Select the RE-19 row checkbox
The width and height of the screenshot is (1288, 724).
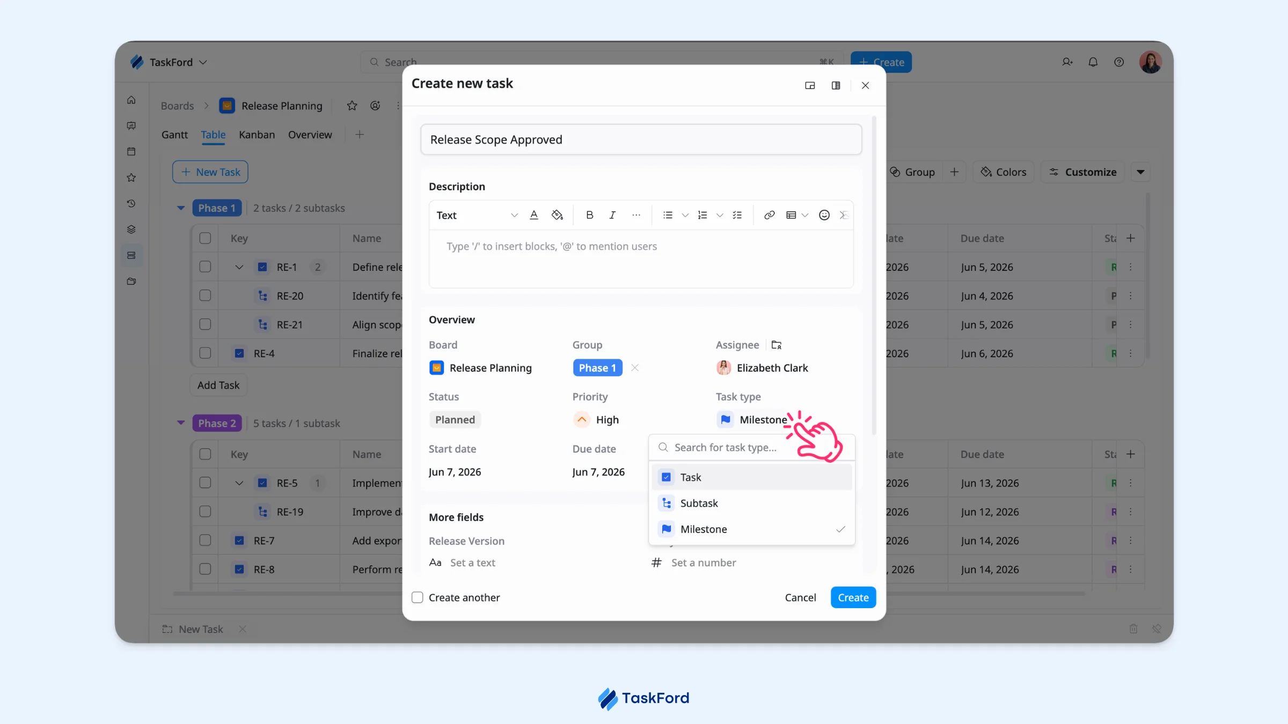click(x=205, y=512)
